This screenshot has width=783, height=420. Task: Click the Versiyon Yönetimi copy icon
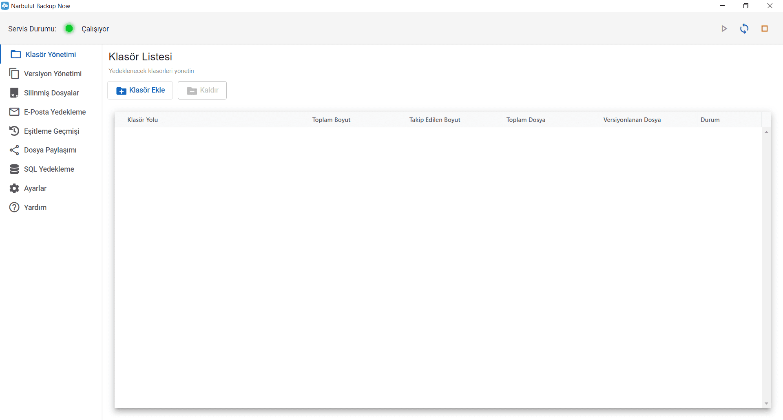tap(14, 73)
